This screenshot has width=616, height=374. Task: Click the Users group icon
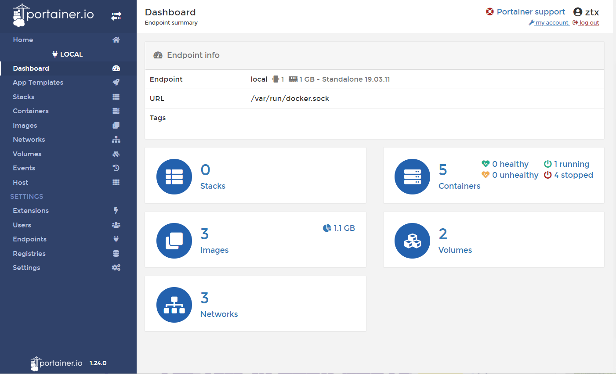(x=116, y=225)
